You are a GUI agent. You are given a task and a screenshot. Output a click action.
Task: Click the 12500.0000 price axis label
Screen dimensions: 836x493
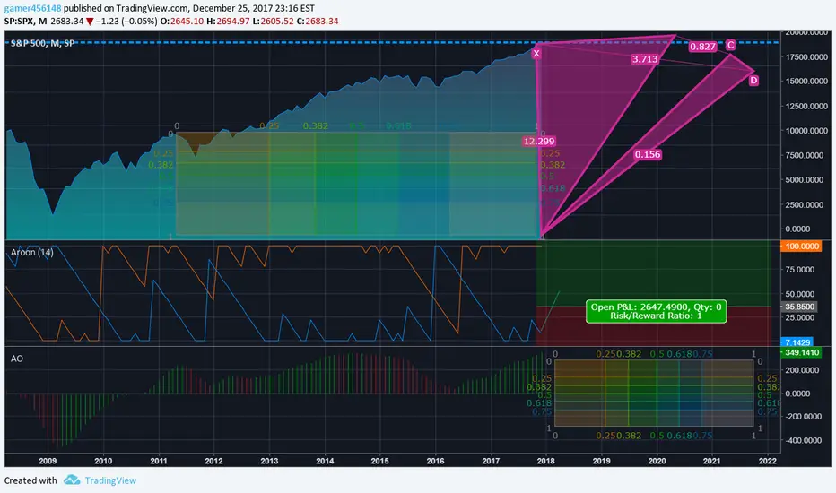pos(806,106)
